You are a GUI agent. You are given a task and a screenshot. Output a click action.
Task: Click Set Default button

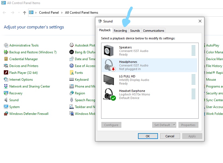(x=162, y=125)
